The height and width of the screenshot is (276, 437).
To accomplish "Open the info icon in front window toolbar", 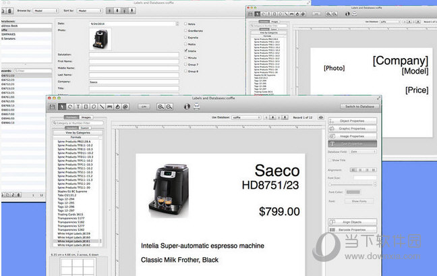I will (187, 107).
